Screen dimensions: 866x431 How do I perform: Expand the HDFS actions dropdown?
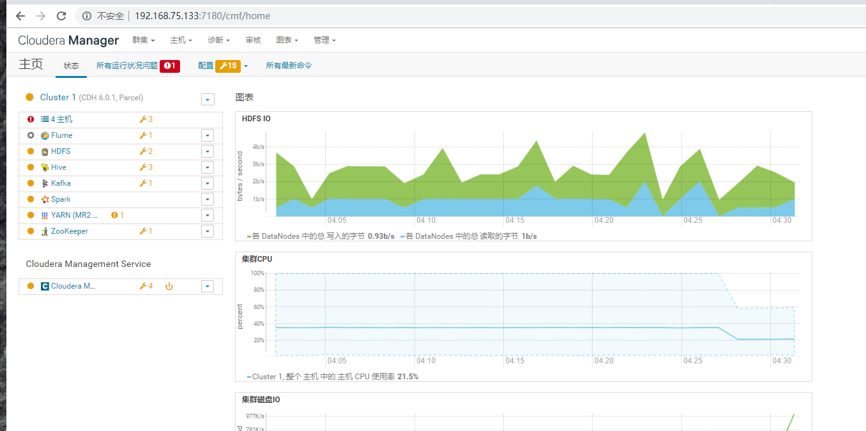(207, 151)
